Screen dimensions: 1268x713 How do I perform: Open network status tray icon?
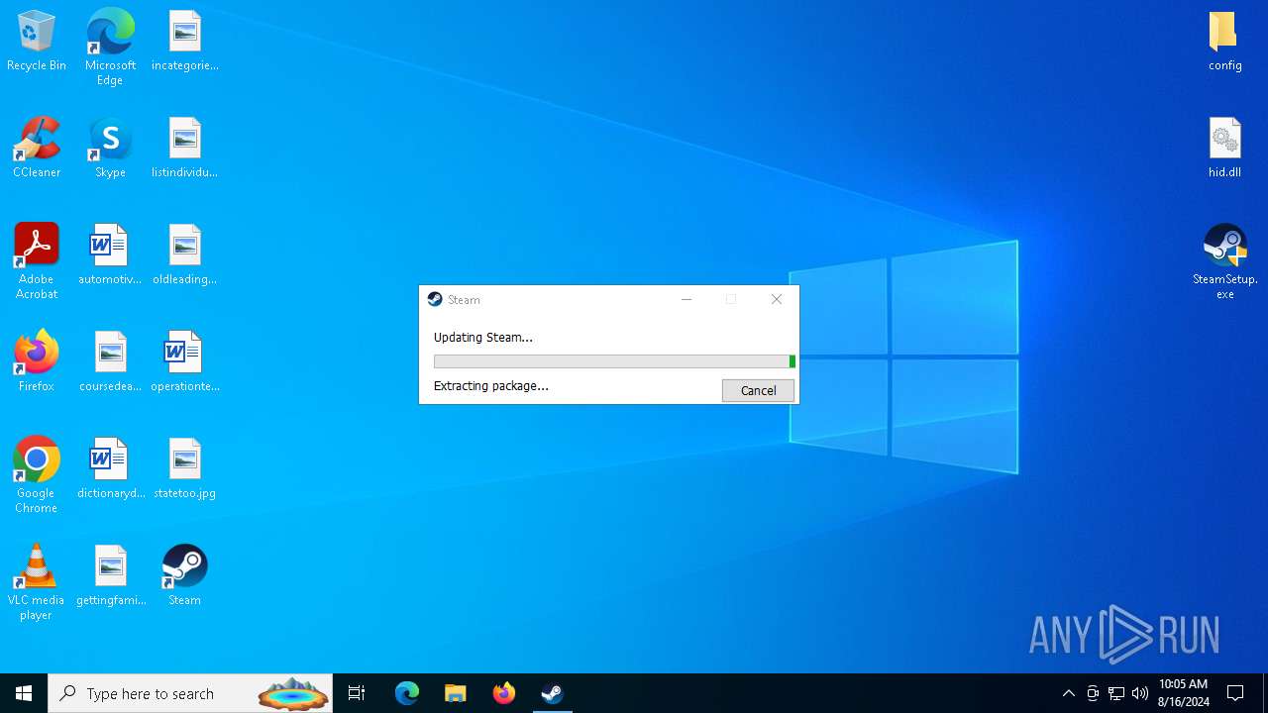coord(1116,693)
